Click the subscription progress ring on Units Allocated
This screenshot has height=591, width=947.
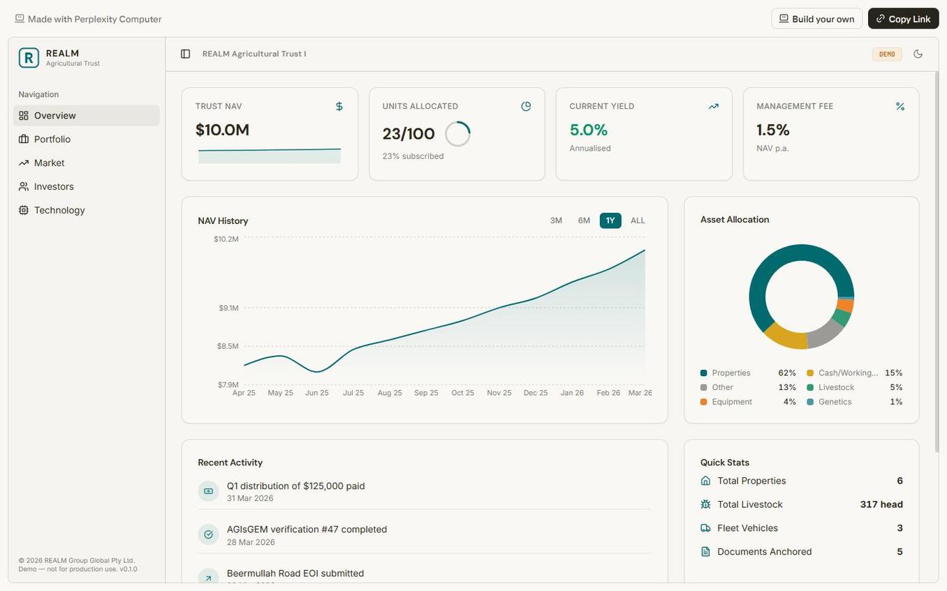(x=457, y=132)
